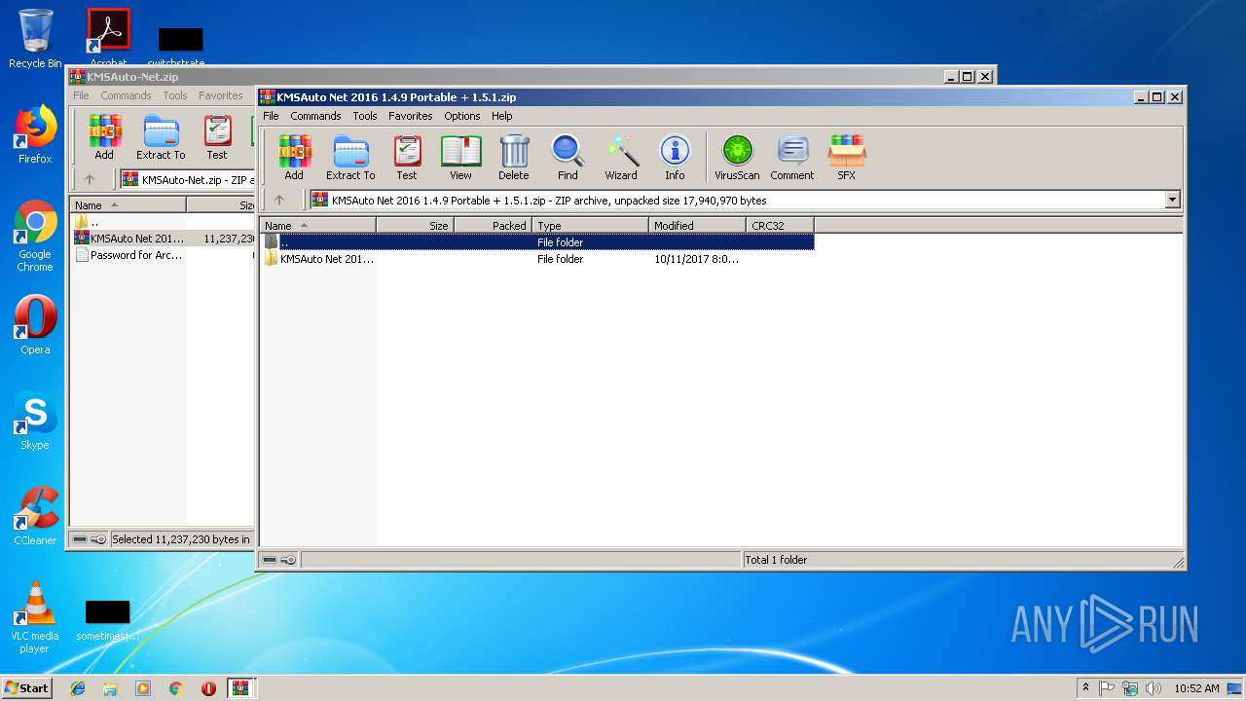Sort by Size column in front window

click(x=415, y=226)
